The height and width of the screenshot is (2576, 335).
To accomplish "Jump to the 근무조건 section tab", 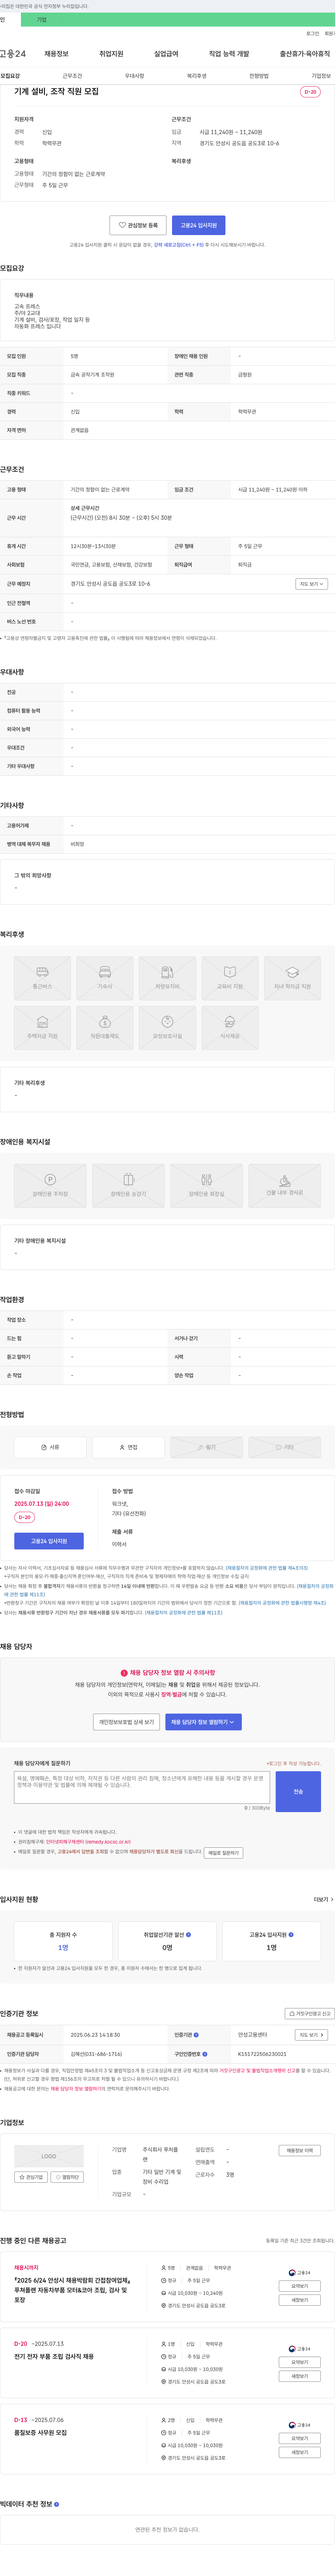I will click(72, 76).
